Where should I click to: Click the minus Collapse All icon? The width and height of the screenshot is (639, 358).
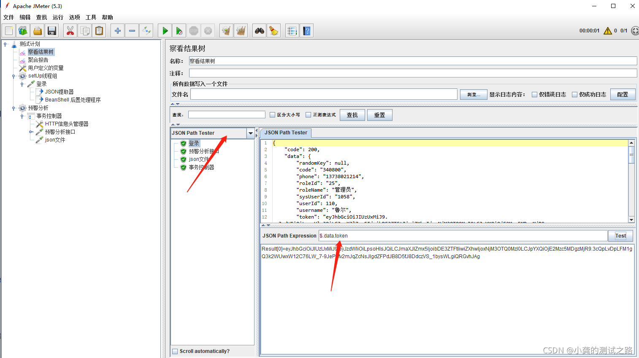click(x=132, y=31)
